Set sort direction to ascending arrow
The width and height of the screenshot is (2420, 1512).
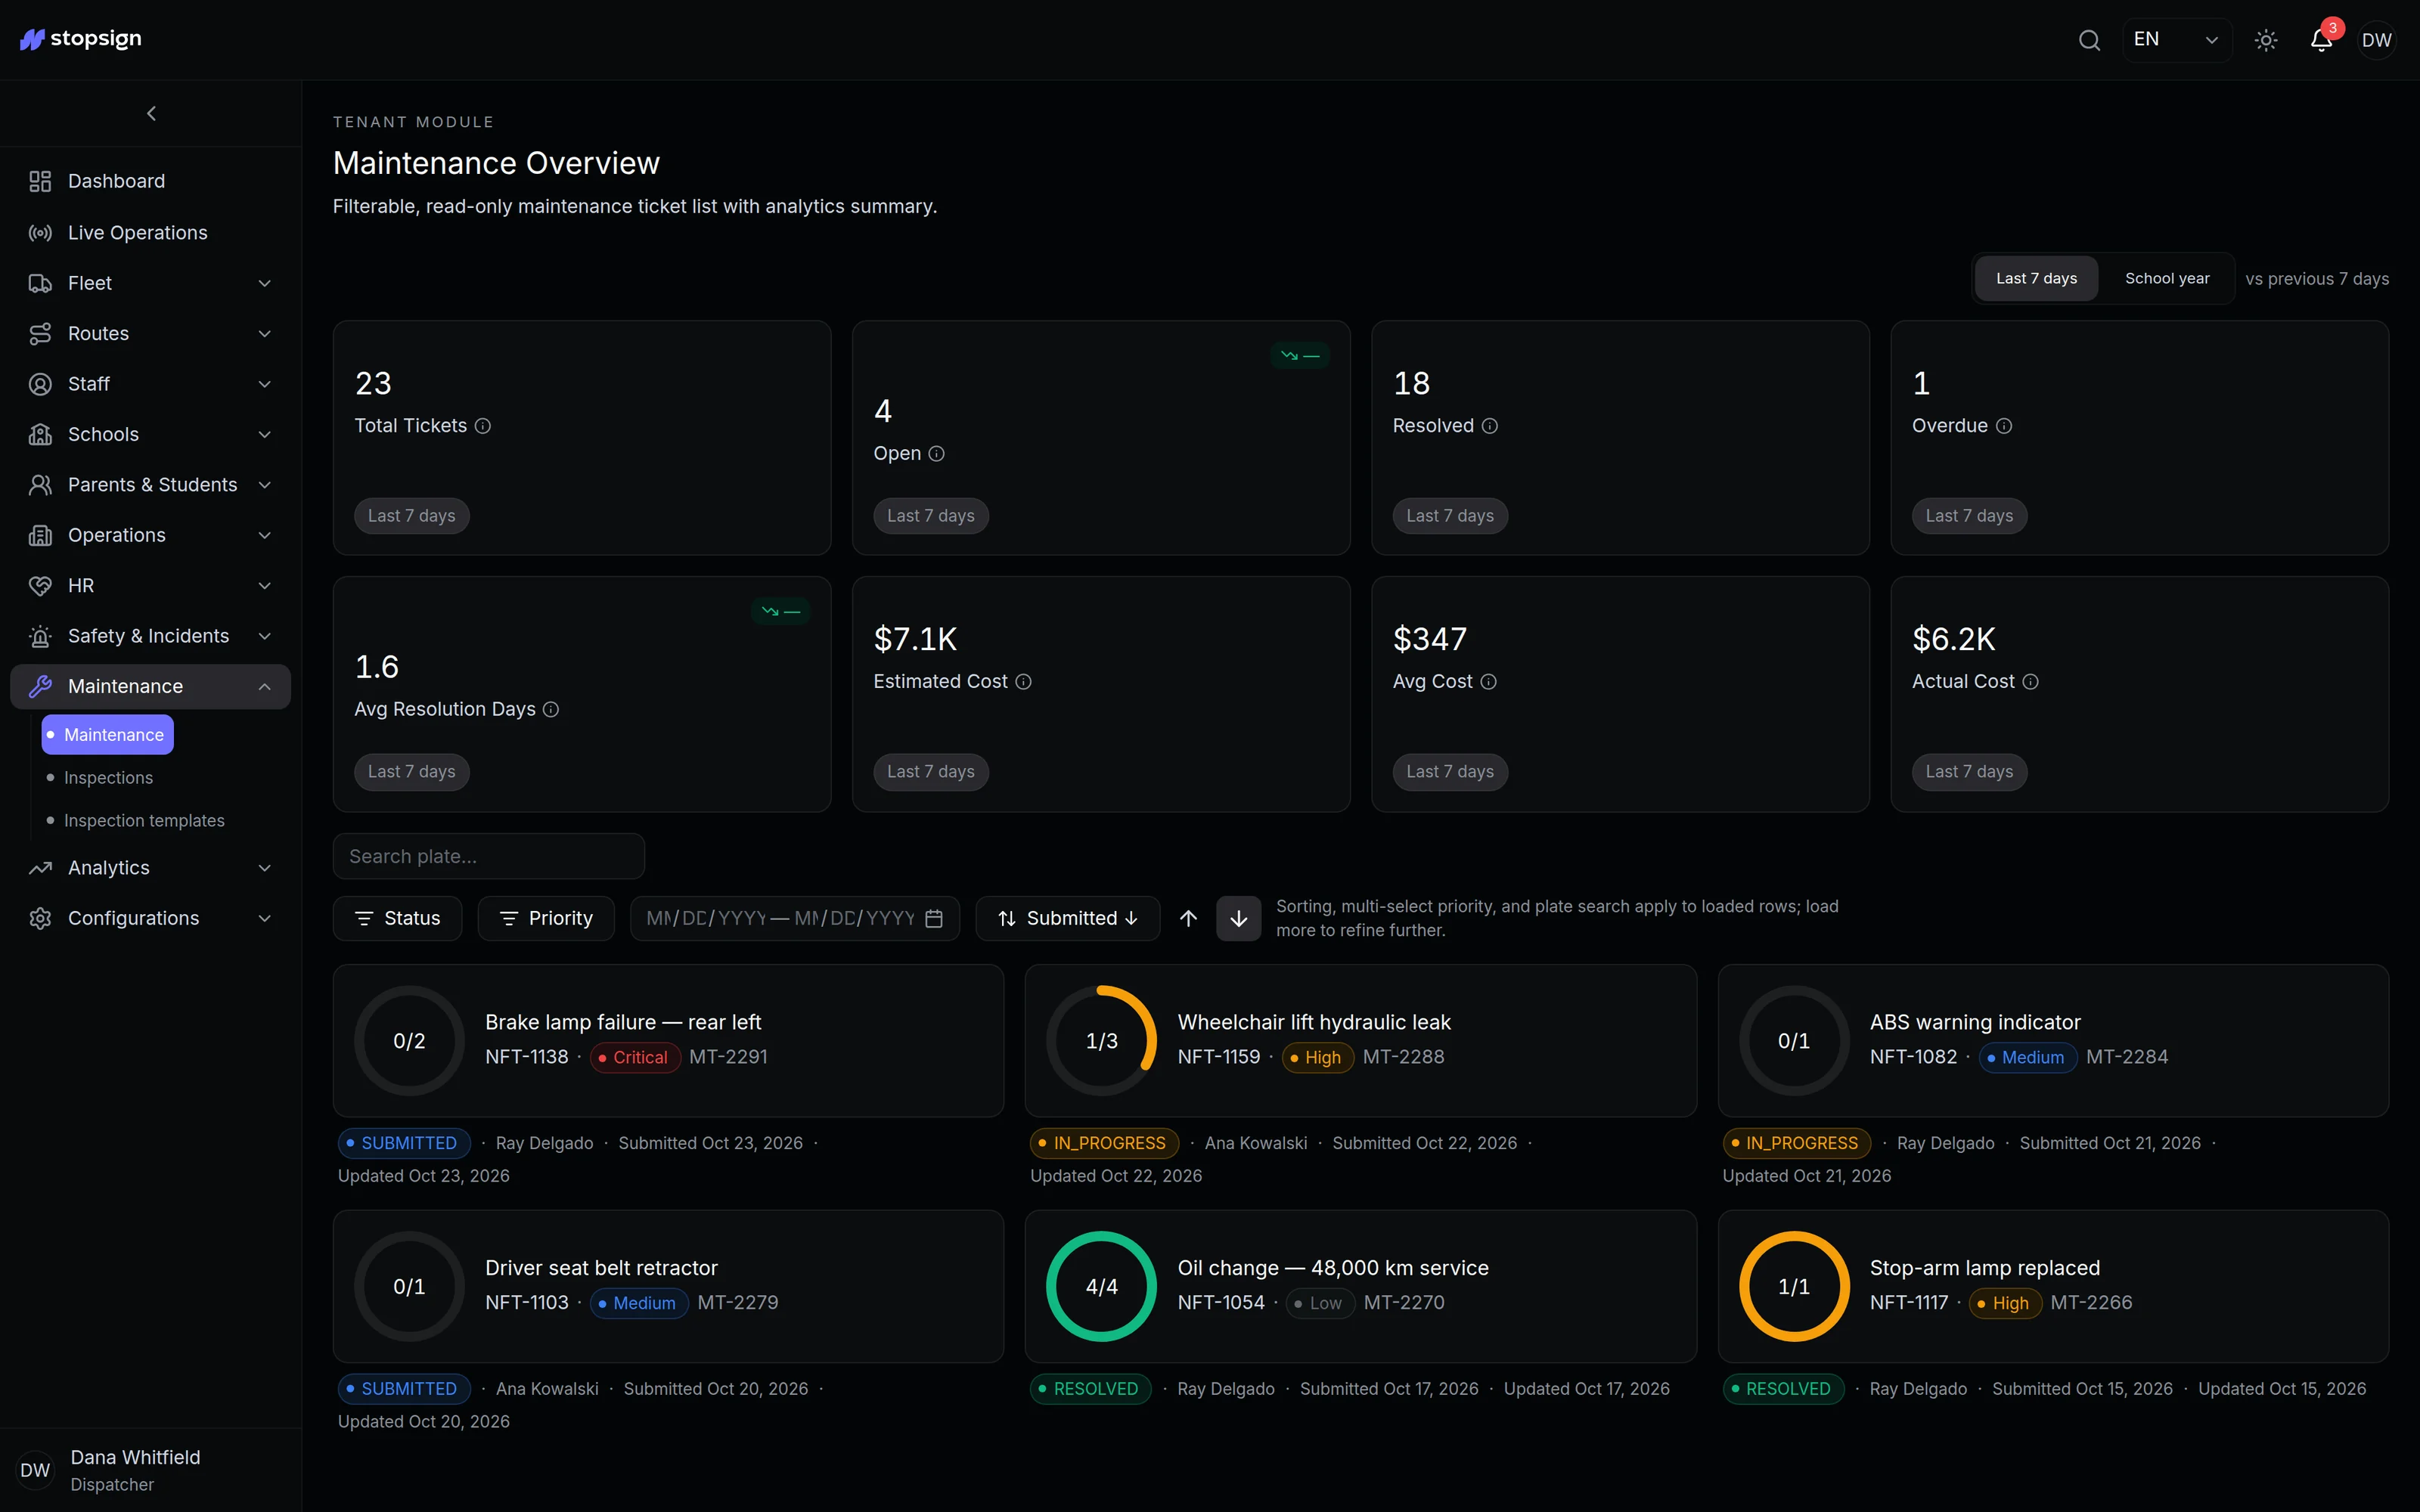1188,919
